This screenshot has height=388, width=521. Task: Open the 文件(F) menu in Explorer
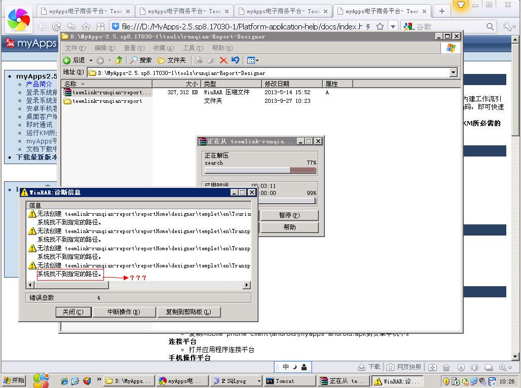[75, 48]
